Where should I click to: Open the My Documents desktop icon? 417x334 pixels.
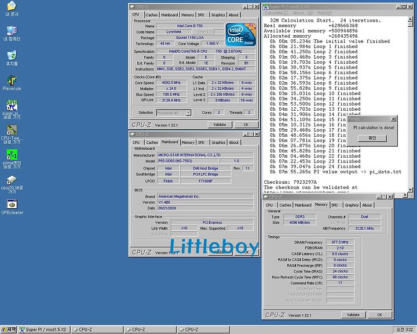tap(12, 9)
